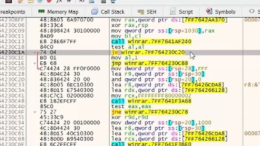Image resolution: width=260 pixels, height=146 pixels.
Task: Select the bytes '45:33C9'
Action: pyautogui.click(x=52, y=117)
